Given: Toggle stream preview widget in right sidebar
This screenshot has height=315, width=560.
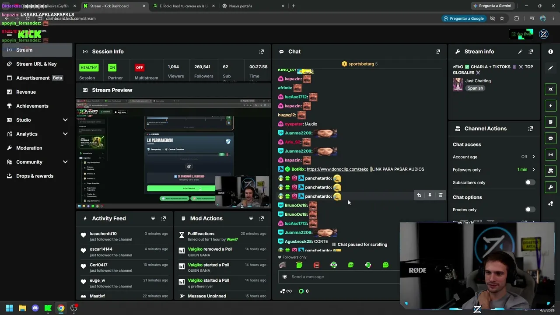Looking at the screenshot, I should [550, 89].
